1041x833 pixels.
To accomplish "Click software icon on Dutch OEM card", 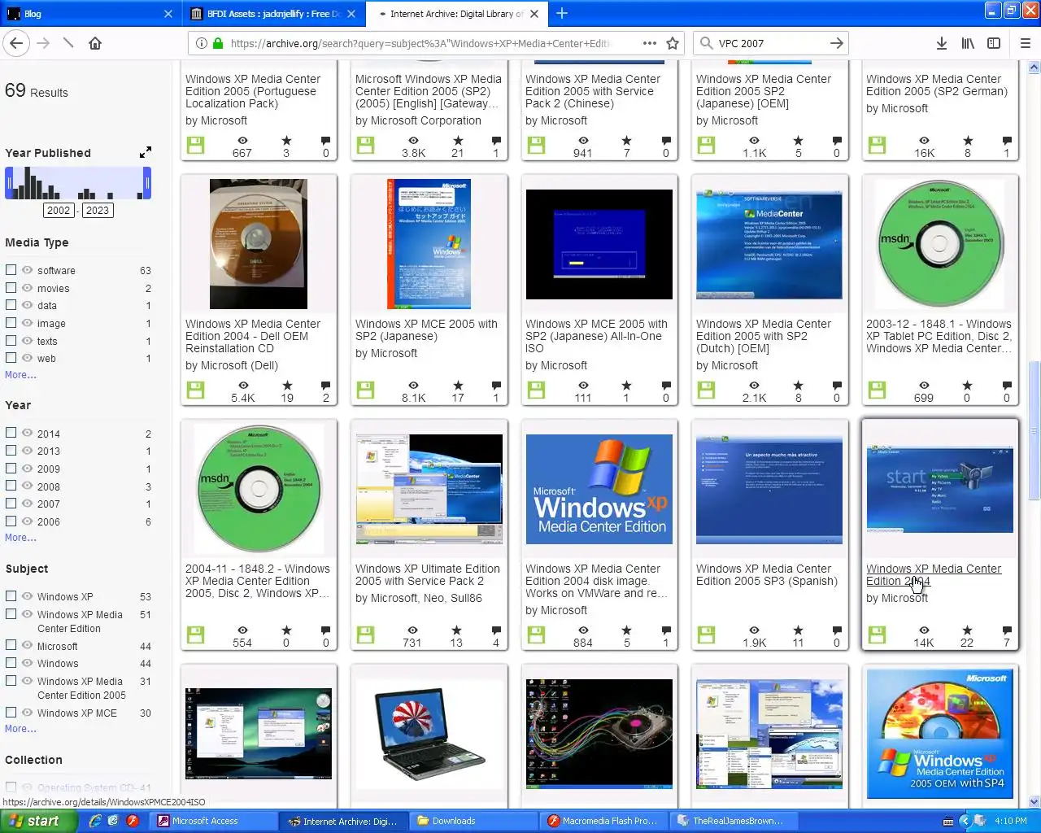I will [x=707, y=390].
